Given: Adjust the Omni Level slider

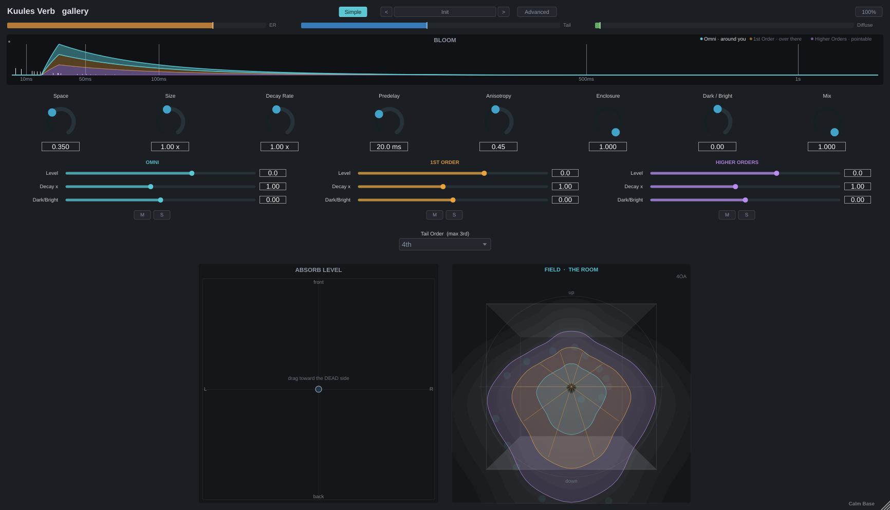Looking at the screenshot, I should [160, 173].
